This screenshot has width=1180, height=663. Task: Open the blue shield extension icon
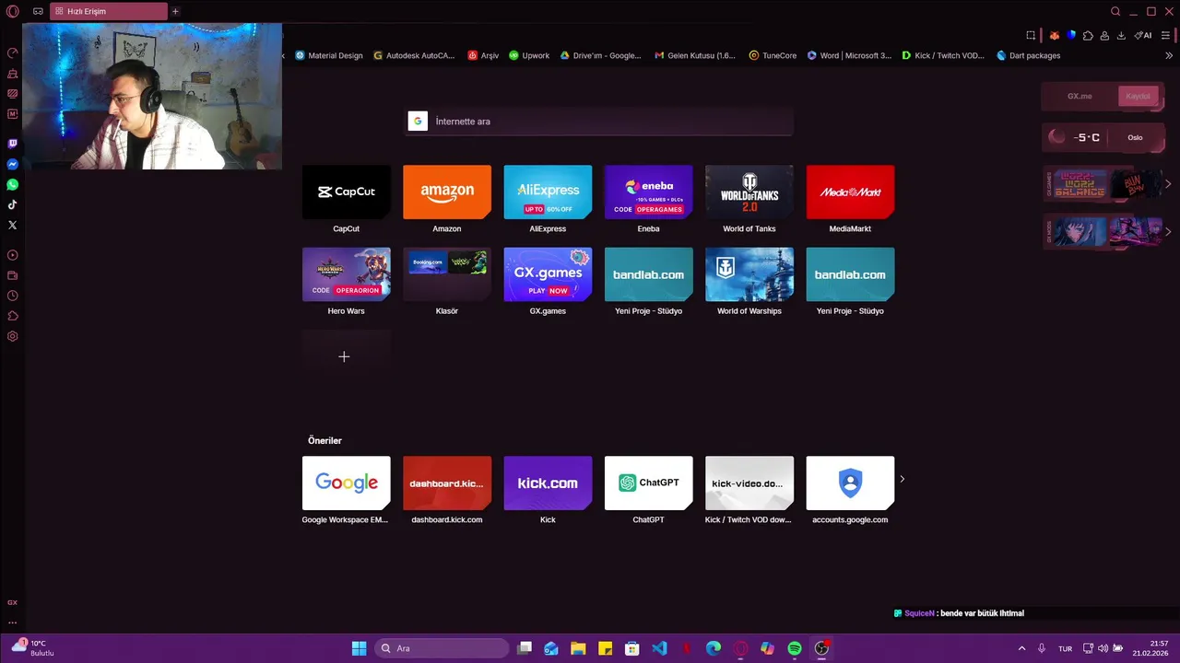click(1071, 35)
